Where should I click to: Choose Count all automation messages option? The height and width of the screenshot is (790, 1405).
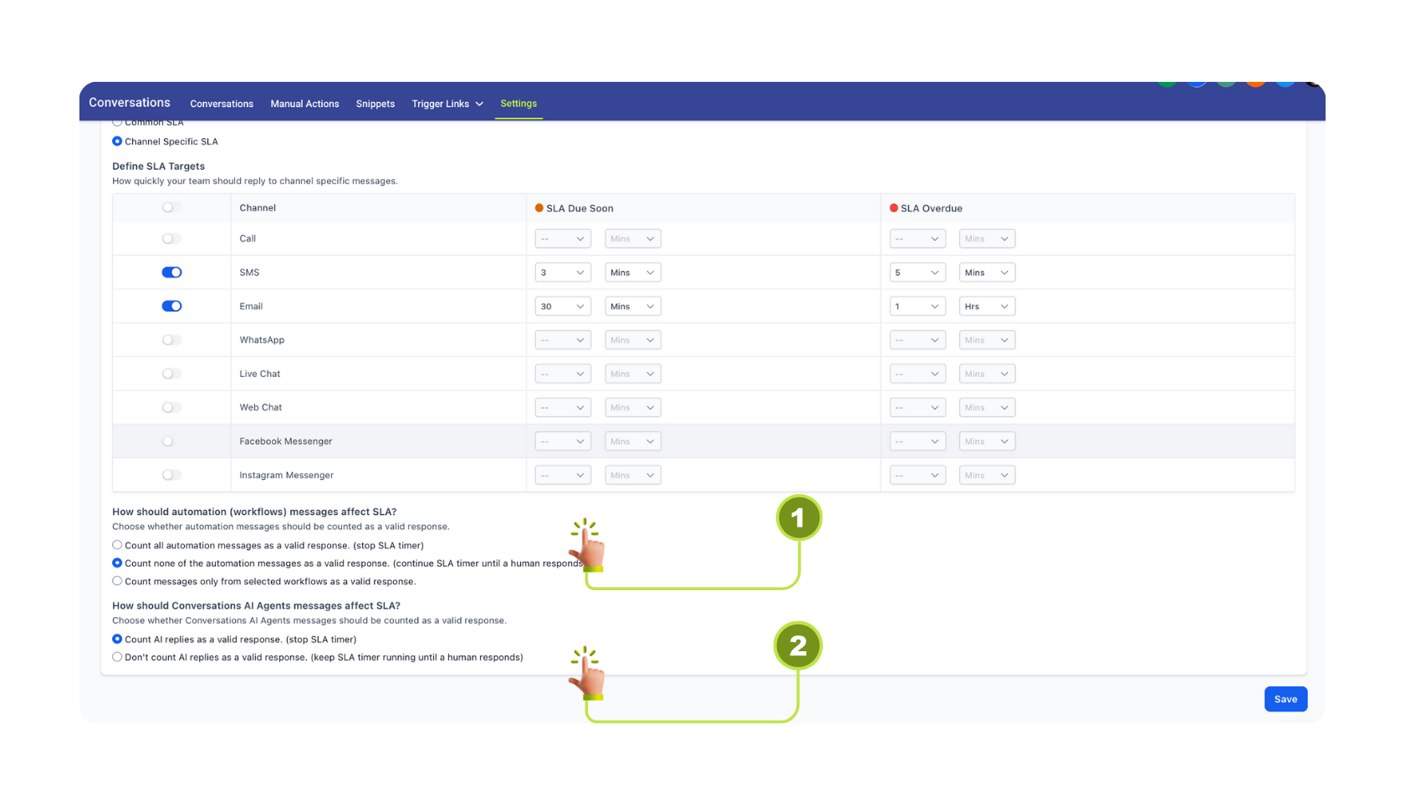tap(117, 545)
